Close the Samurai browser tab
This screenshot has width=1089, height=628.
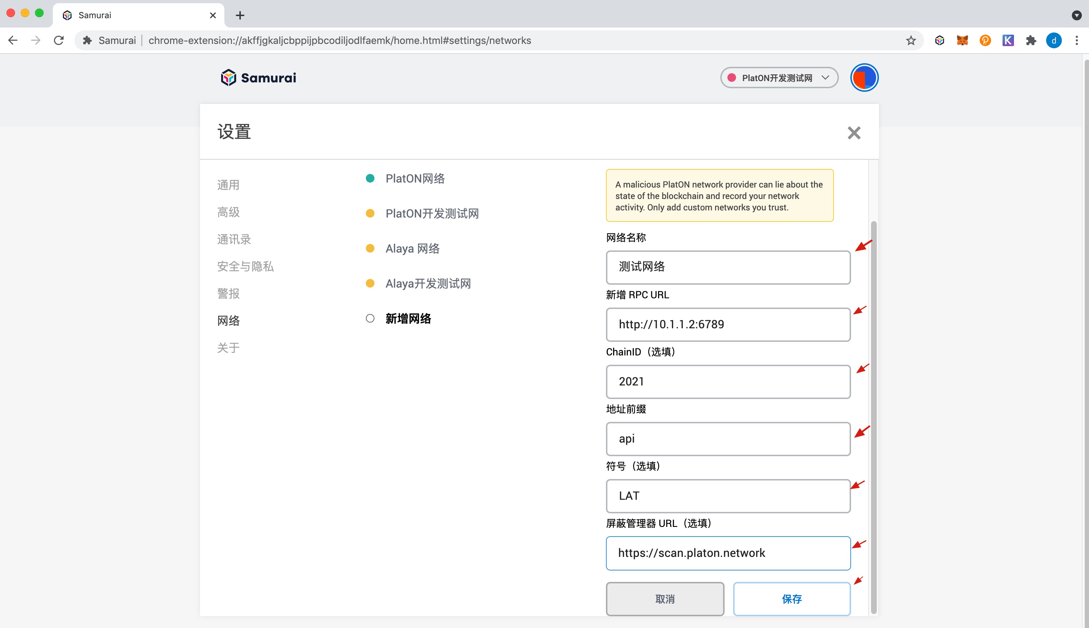pos(213,15)
